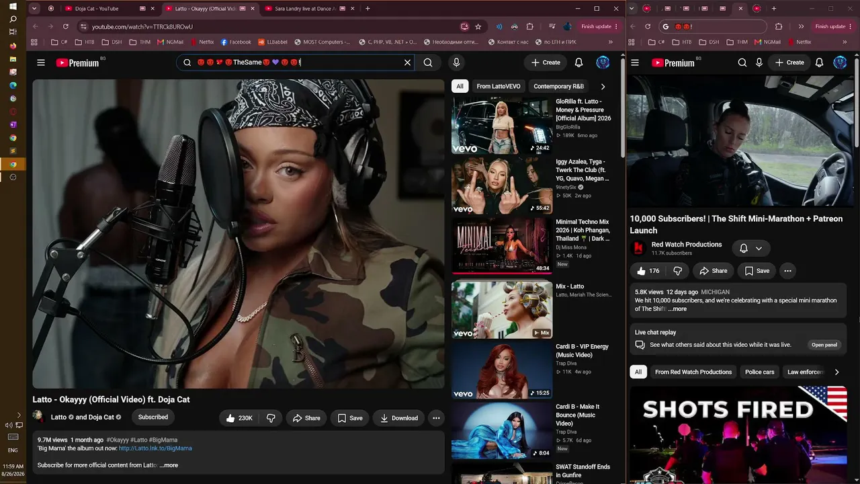Open the Latto.lnk.to/BigMama link
The height and width of the screenshot is (484, 860).
click(155, 448)
